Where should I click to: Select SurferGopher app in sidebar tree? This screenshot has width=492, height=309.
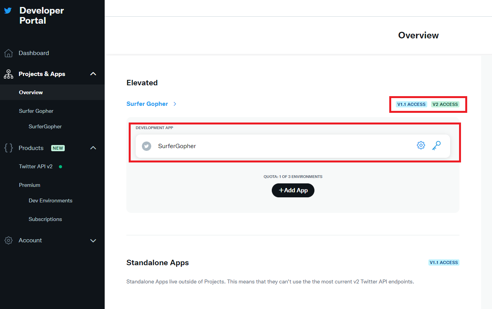pos(45,126)
